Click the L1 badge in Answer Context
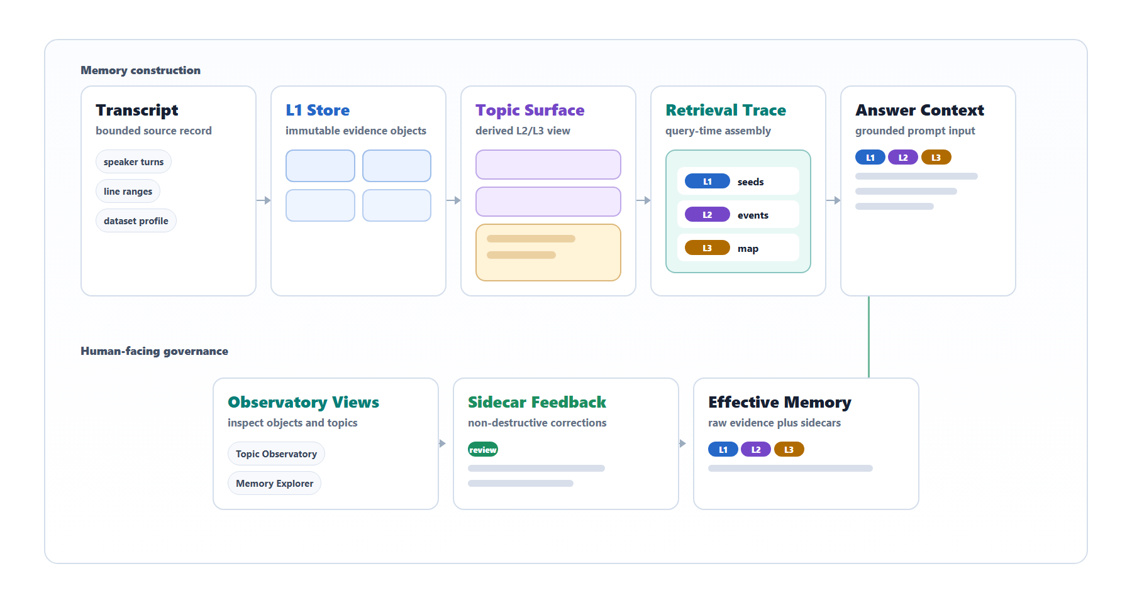The height and width of the screenshot is (603, 1132). point(870,157)
